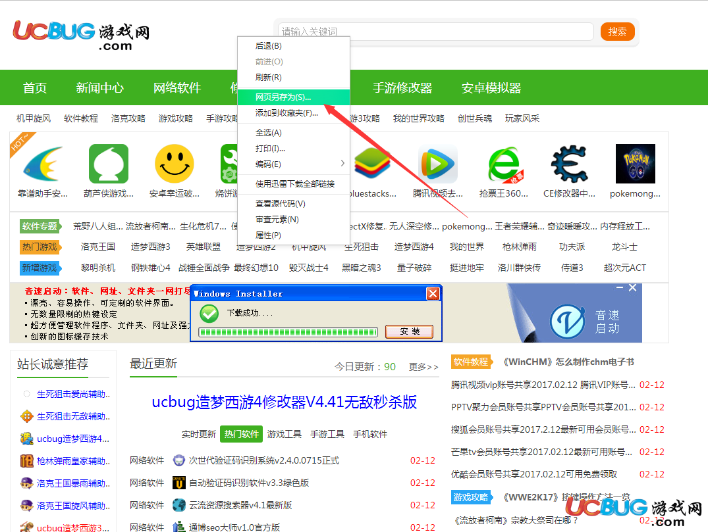The width and height of the screenshot is (708, 532).
Task: Open 洛克王国 hot game link
Action: [98, 247]
